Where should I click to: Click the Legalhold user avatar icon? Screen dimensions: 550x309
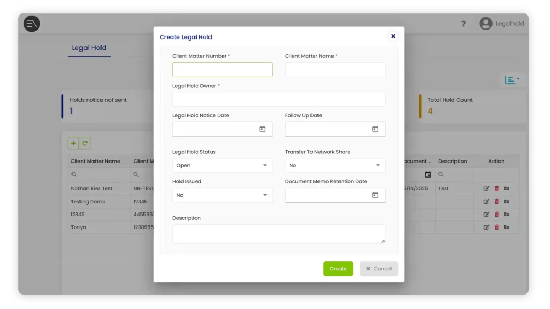point(487,23)
